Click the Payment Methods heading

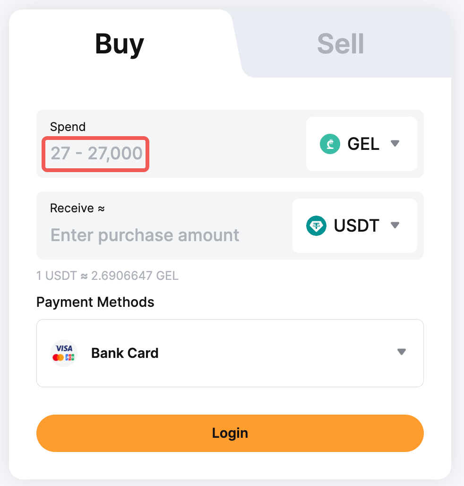[x=95, y=302]
